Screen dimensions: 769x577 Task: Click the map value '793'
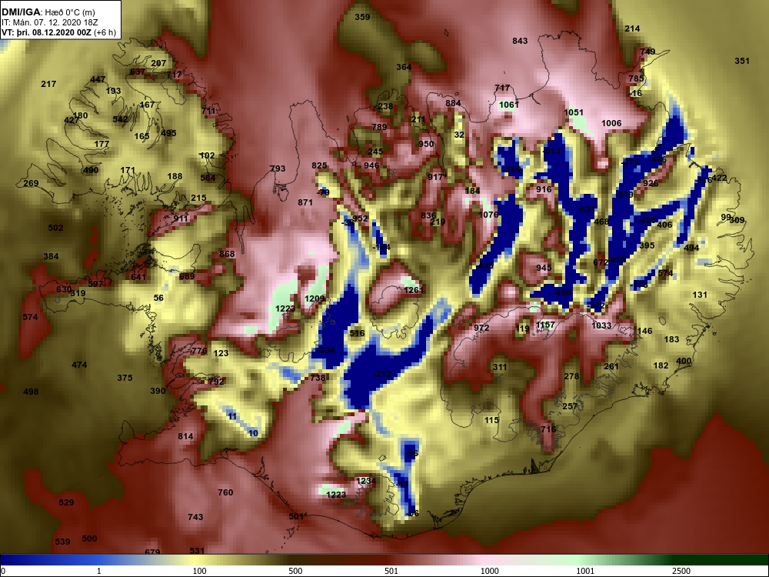tap(278, 168)
